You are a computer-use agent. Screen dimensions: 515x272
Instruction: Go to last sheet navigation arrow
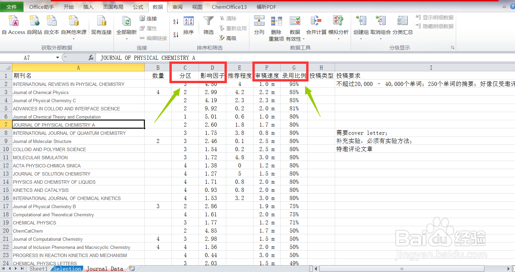tap(22, 269)
